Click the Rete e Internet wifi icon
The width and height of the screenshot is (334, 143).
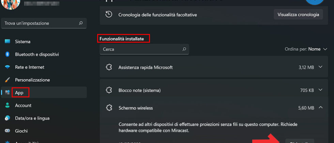pyautogui.click(x=7, y=67)
